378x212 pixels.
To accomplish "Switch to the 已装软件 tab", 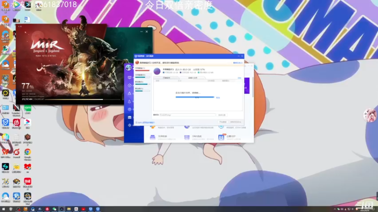I will coord(166,78).
